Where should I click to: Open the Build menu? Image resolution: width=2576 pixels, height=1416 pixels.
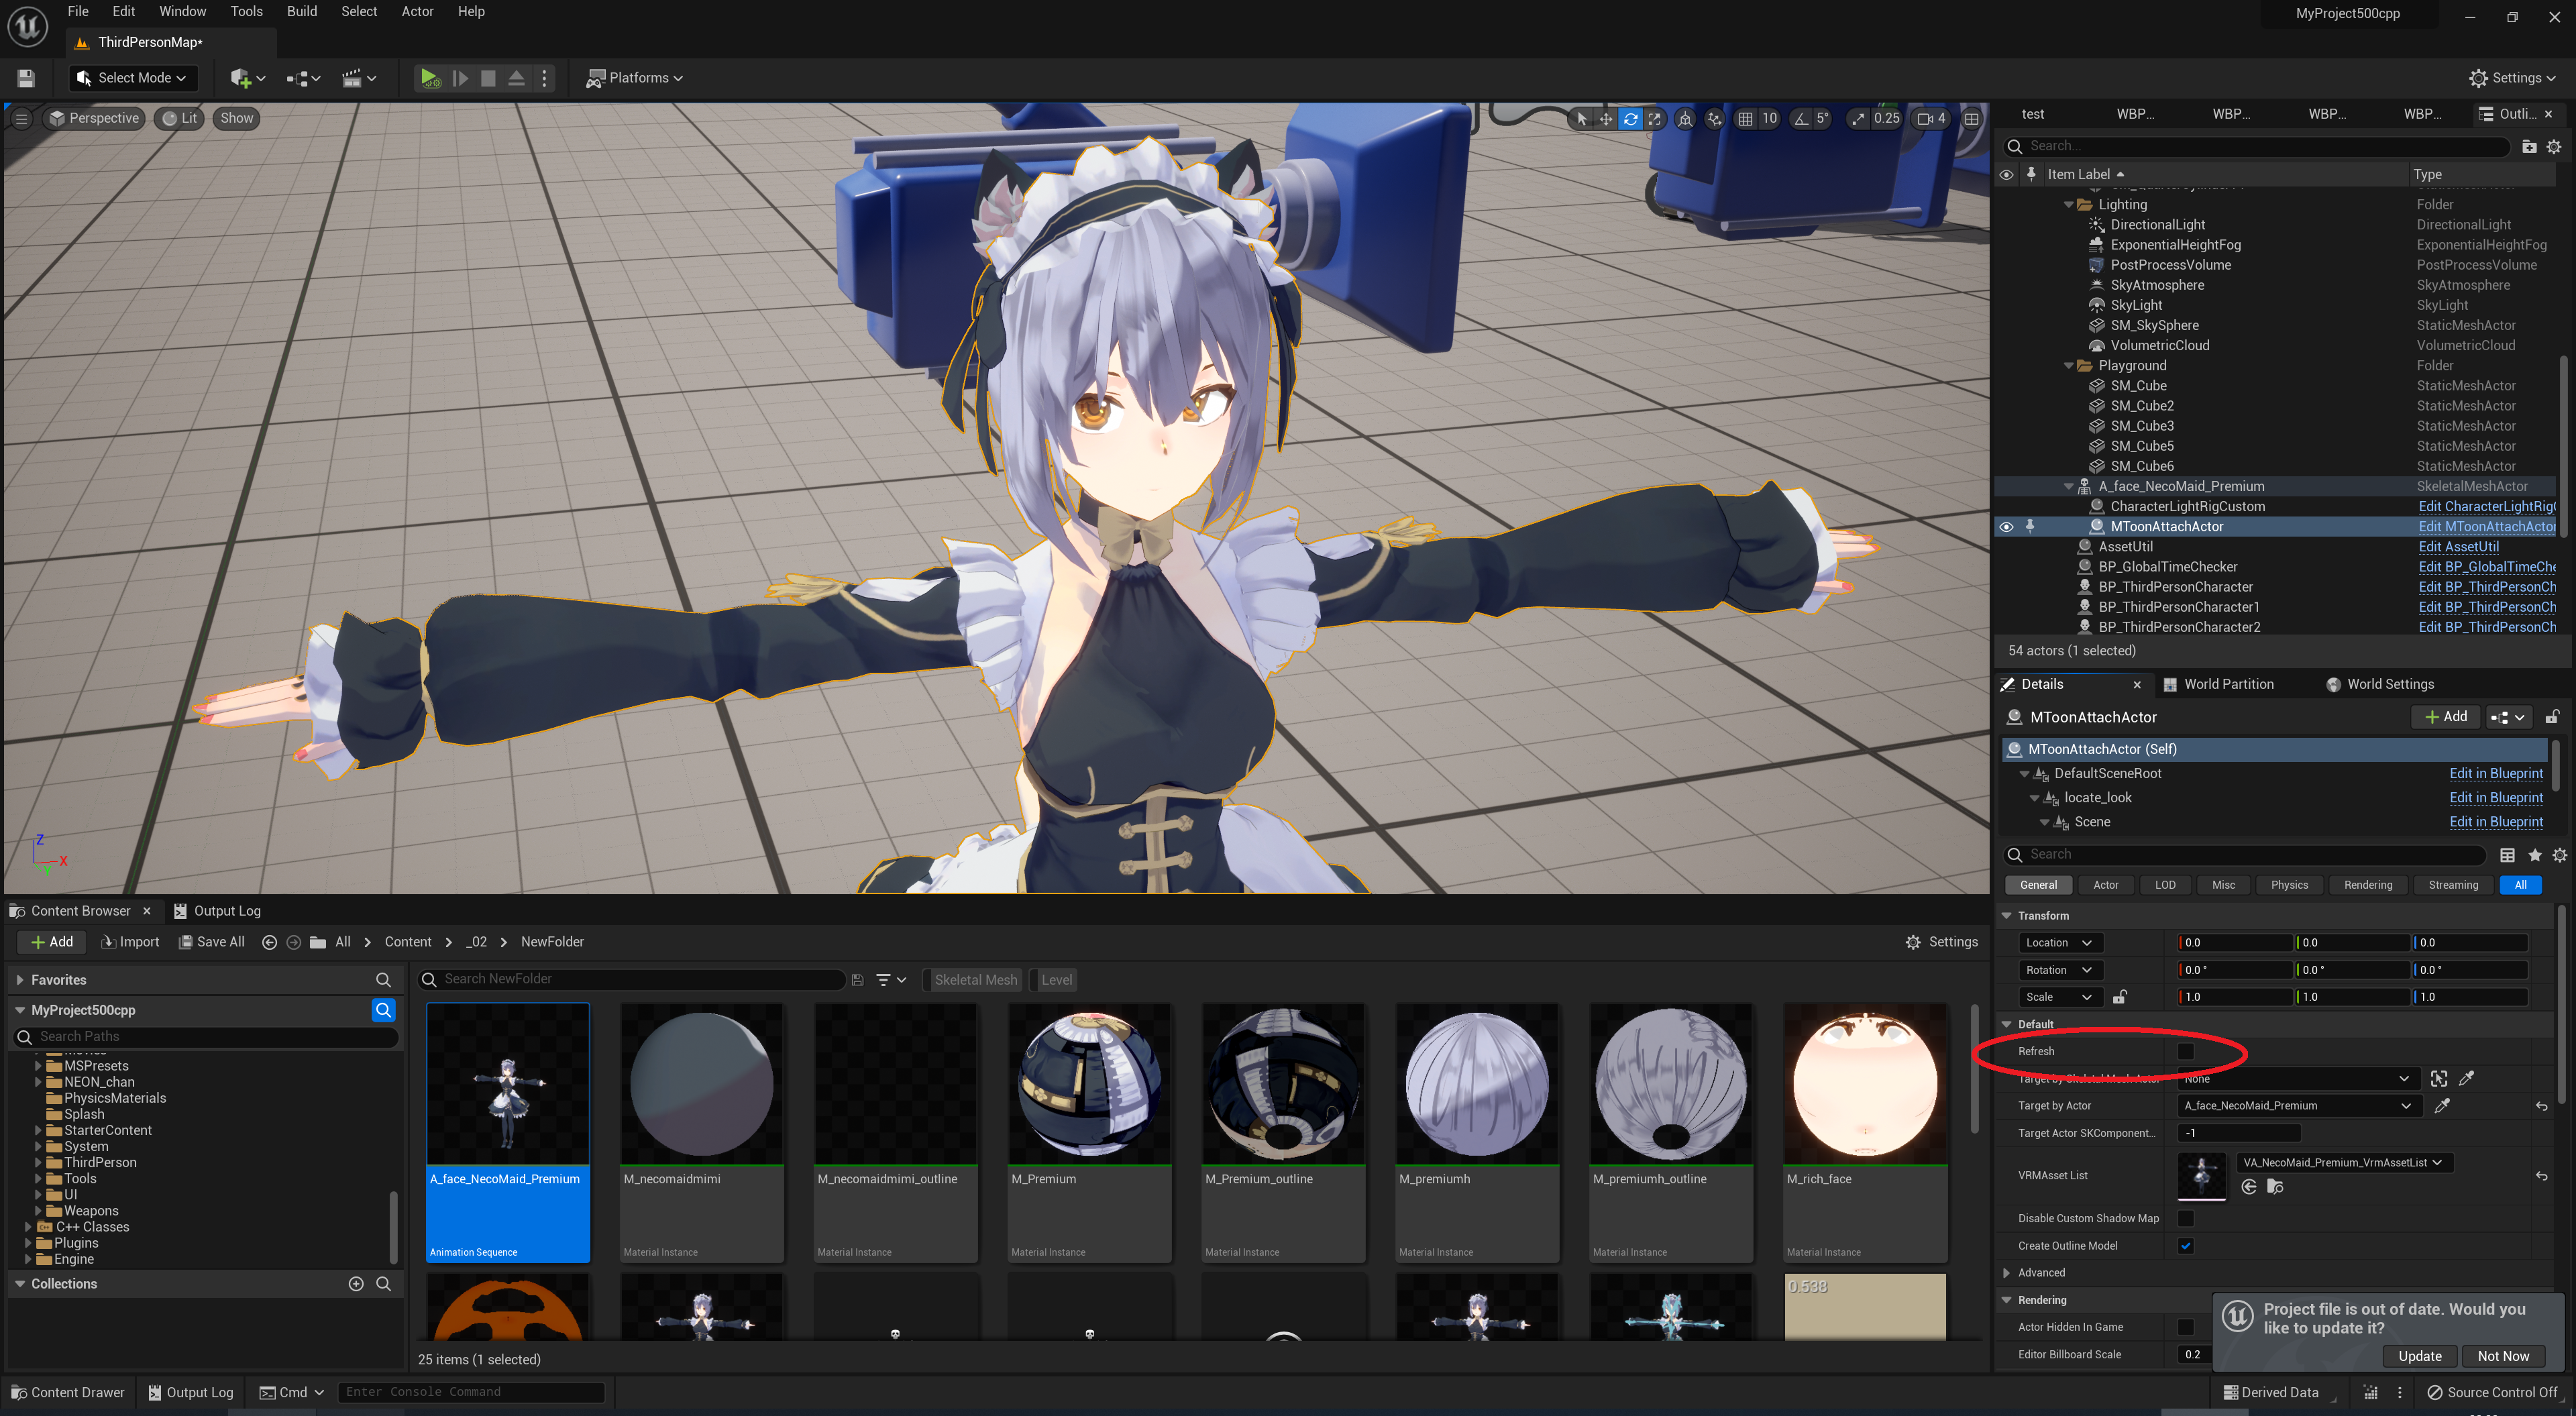point(301,12)
